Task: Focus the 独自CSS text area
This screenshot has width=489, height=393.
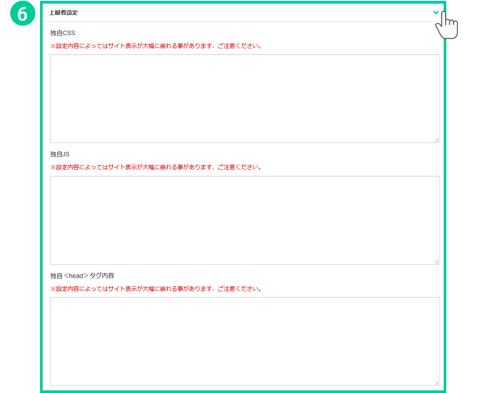Action: pos(244,98)
